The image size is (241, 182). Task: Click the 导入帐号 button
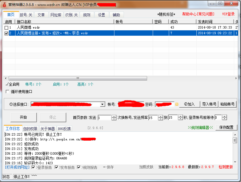click(x=209, y=104)
